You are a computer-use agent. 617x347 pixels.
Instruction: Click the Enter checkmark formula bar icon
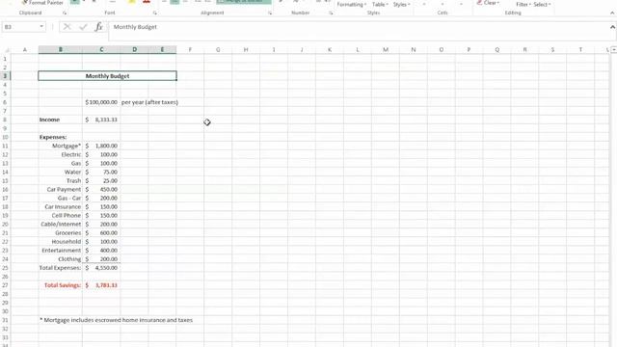(83, 27)
